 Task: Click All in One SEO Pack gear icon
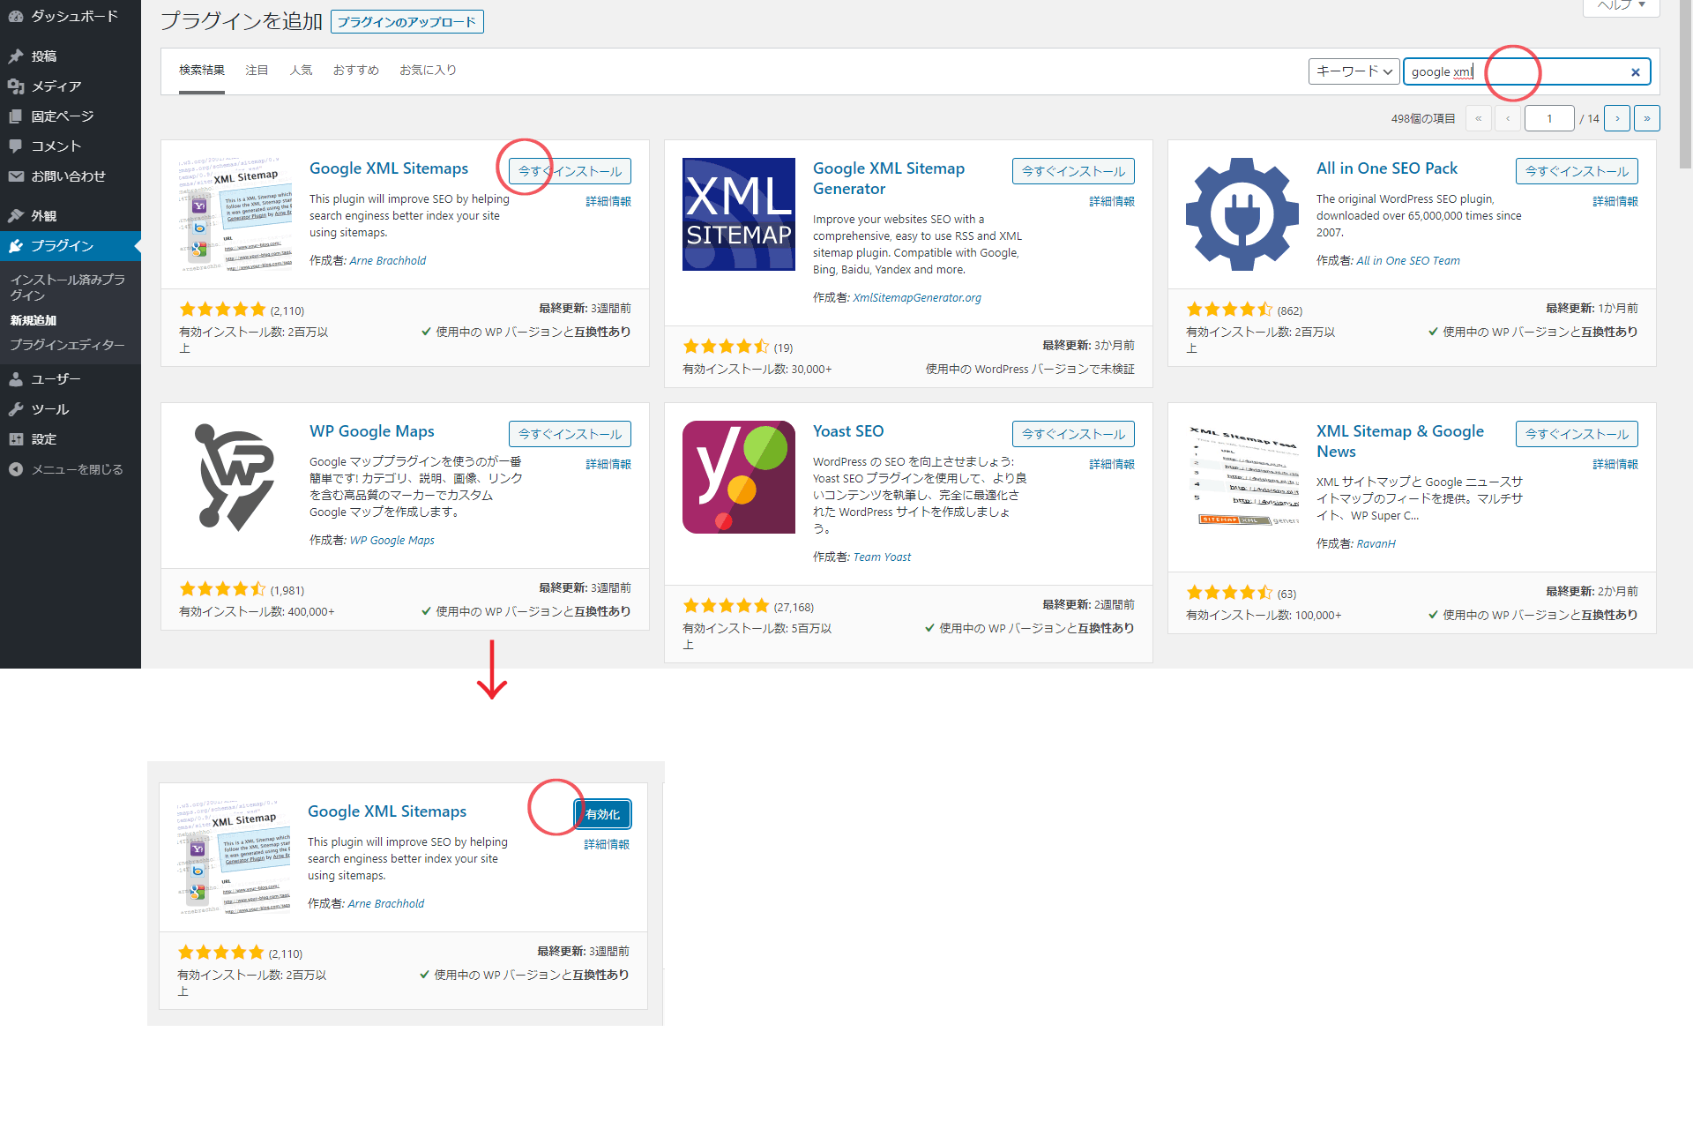click(1242, 214)
